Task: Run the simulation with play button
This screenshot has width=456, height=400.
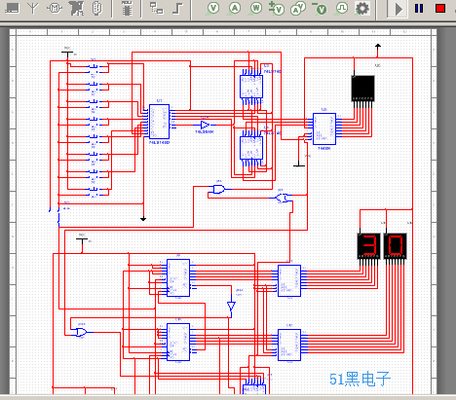Action: coord(399,9)
